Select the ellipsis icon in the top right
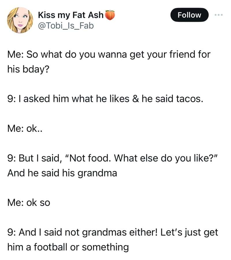This screenshot has height=260, width=231. coord(219,15)
